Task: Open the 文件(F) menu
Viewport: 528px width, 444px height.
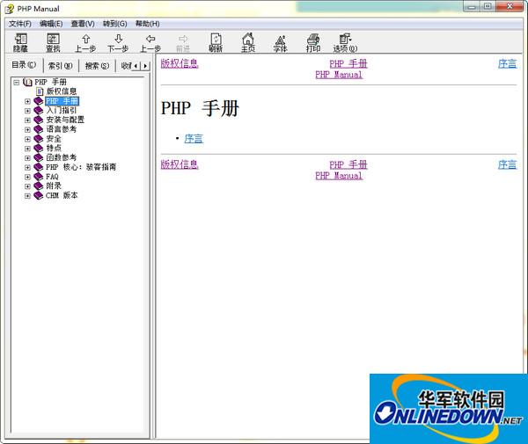Action: 20,24
